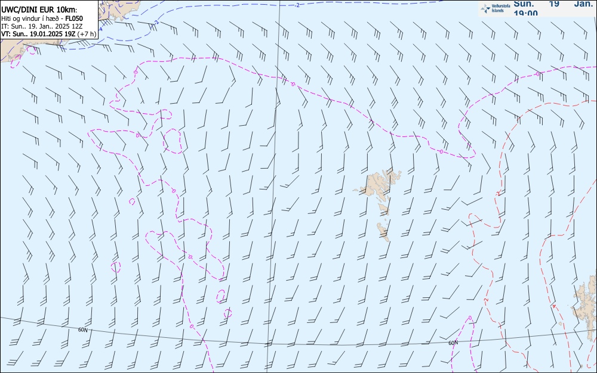Click the blue '-2' contour label at top

[x=297, y=5]
